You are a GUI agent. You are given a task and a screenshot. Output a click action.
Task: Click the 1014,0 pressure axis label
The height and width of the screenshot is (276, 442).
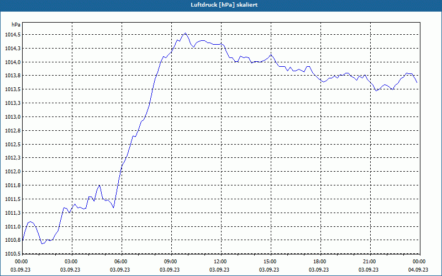click(x=13, y=62)
